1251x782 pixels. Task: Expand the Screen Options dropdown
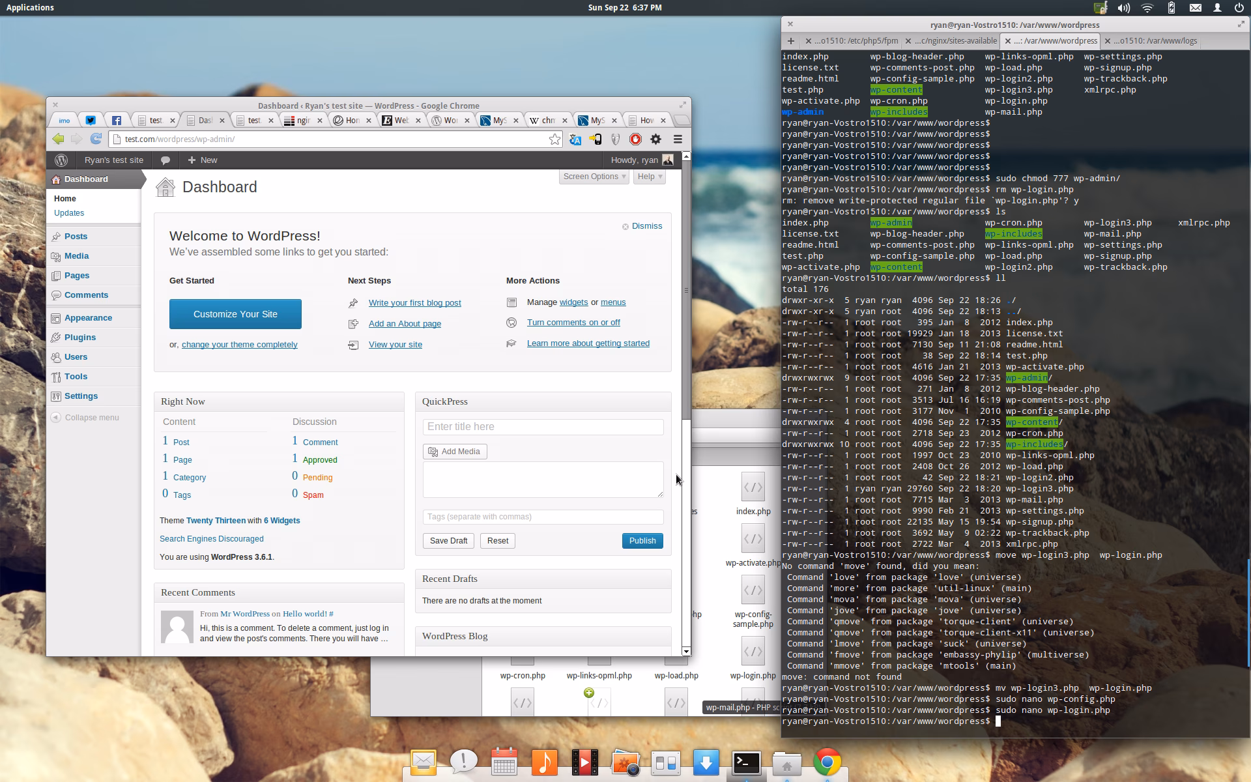coord(594,177)
